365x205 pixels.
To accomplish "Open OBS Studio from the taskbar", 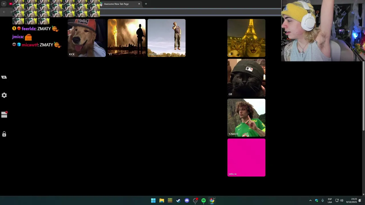I will pyautogui.click(x=195, y=200).
